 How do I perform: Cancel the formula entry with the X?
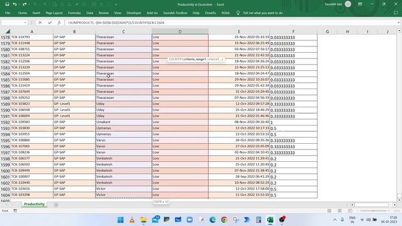(40, 23)
